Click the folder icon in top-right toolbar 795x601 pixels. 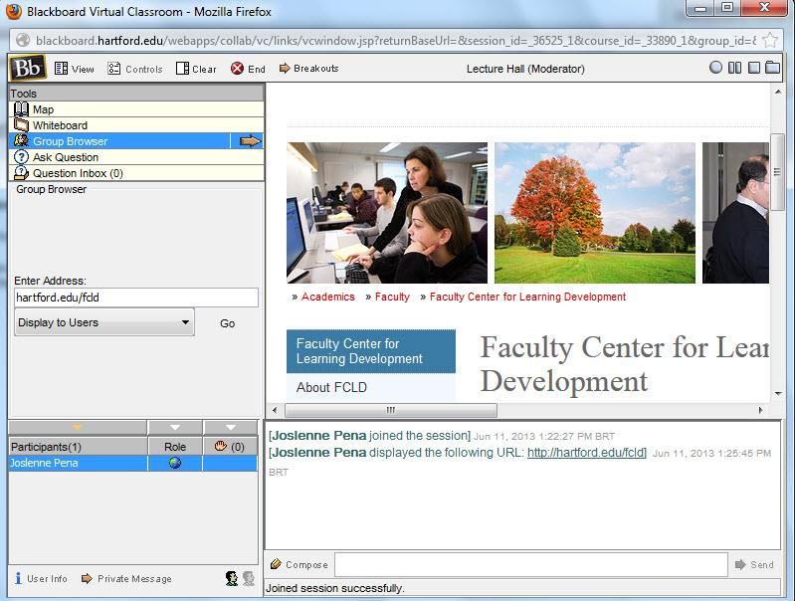(x=773, y=68)
